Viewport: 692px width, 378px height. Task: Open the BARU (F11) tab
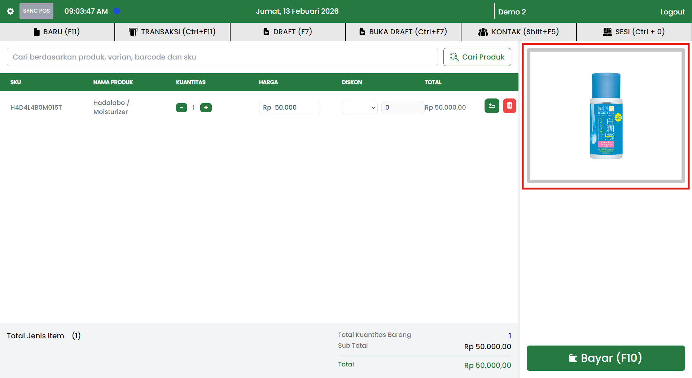click(57, 32)
